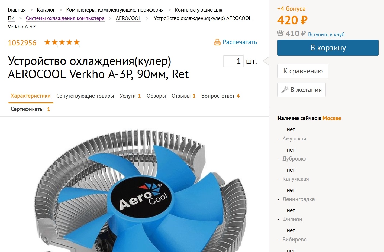Open the Москве city selector link
Screen dimensions: 384x252
click(332, 118)
